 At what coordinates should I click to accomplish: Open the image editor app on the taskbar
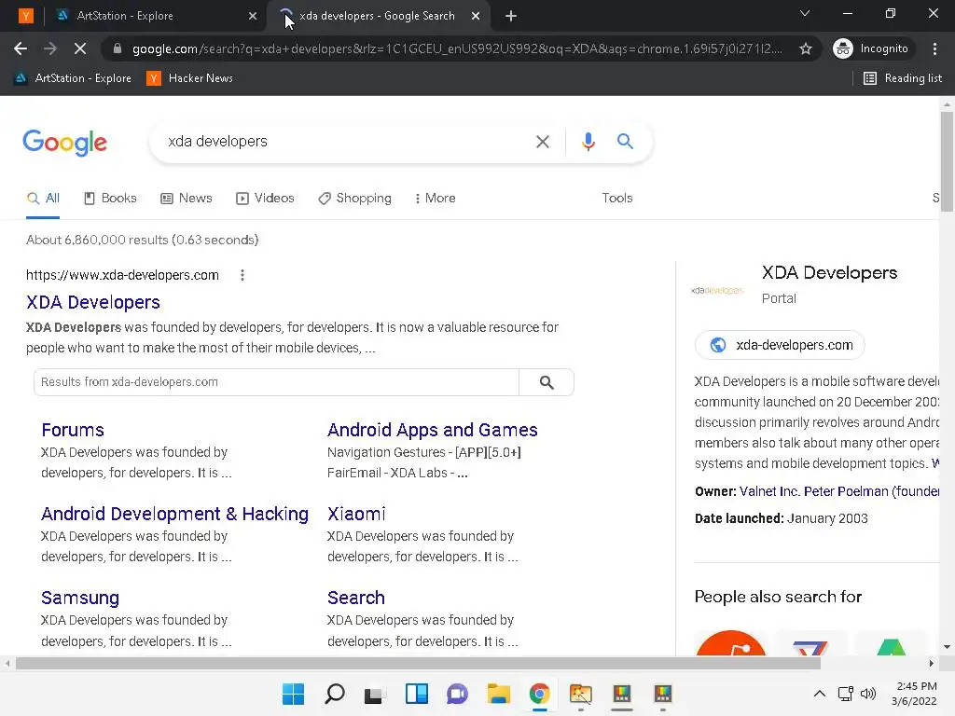(580, 694)
